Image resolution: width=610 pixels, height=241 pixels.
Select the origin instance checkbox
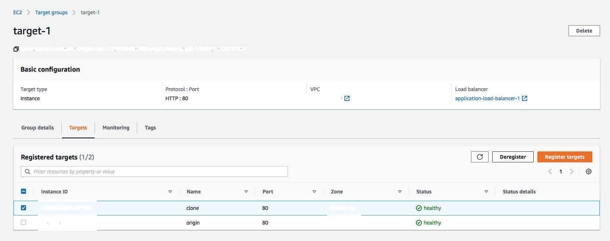point(23,222)
